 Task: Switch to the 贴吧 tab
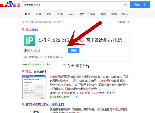click(x=49, y=14)
